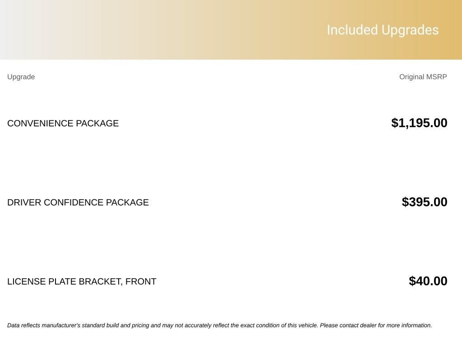Screen dimensions: 462x347
Task: Open LICENSE PLATE BRACKET, FRONT item
Action: (82, 281)
